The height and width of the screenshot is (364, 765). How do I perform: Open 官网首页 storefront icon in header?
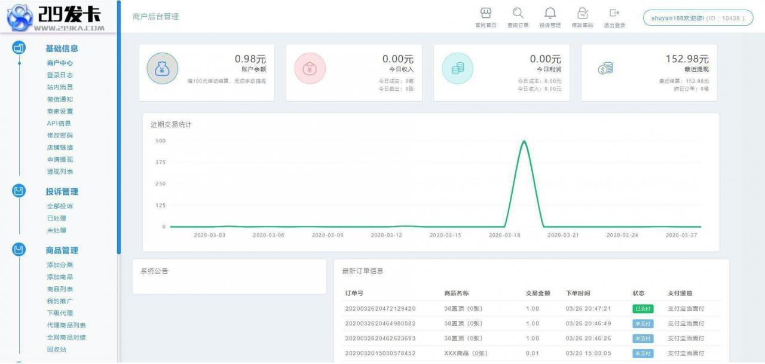(486, 13)
